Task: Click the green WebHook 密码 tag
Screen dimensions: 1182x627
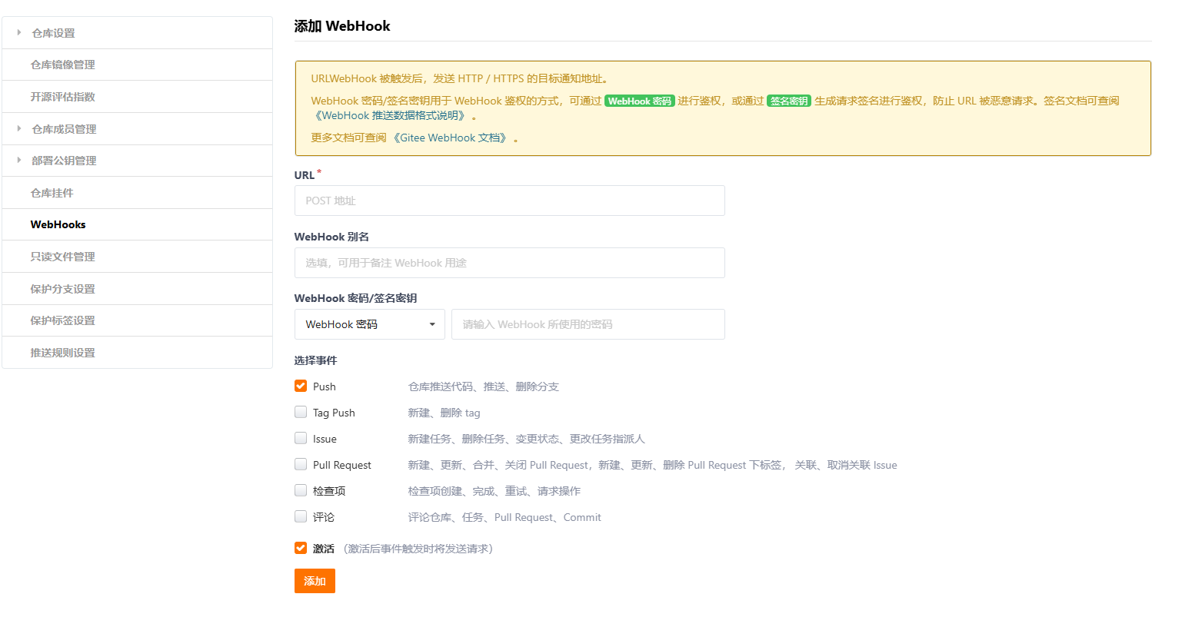Action: tap(640, 101)
